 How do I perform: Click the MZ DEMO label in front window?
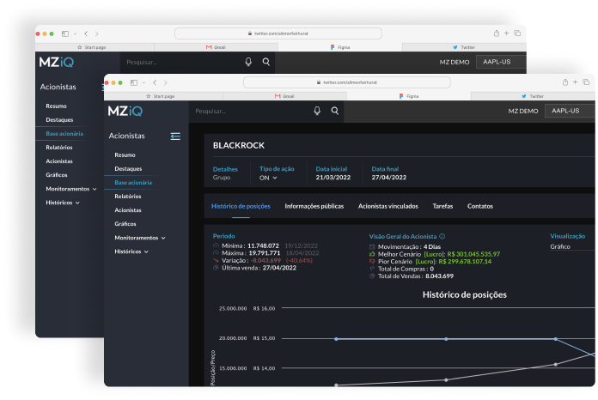click(x=523, y=112)
